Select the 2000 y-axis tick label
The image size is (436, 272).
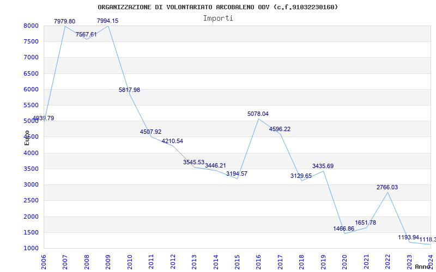[31, 217]
